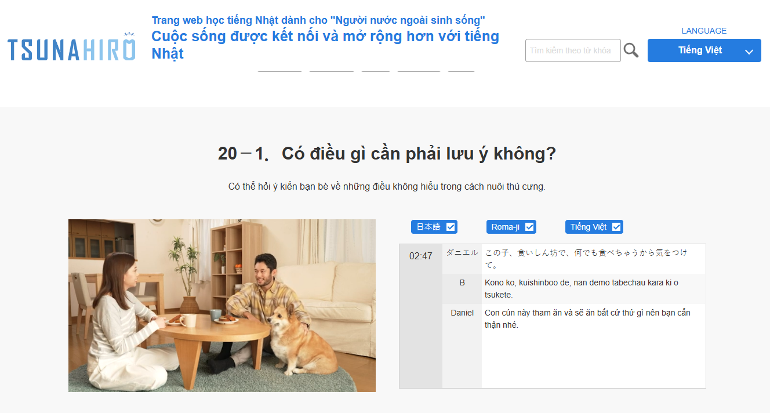Click the Trang web học tiếng Nhật subtitle
This screenshot has width=770, height=413.
click(318, 20)
